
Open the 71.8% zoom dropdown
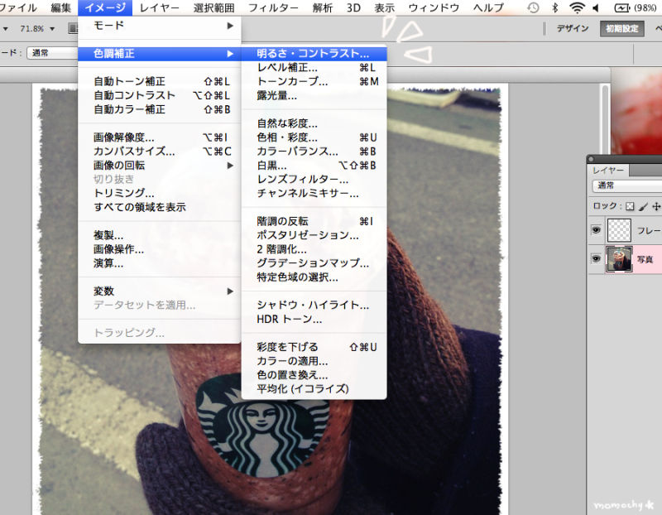[52, 29]
